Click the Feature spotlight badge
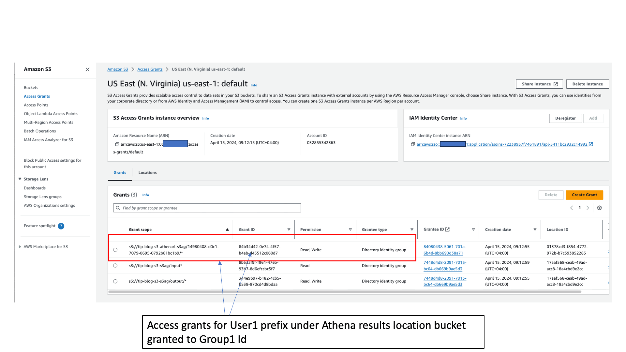The width and height of the screenshot is (626, 352). (x=61, y=226)
